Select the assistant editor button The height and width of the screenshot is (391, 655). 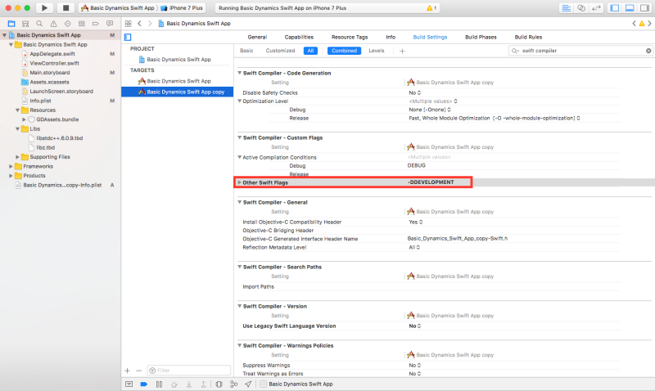581,8
